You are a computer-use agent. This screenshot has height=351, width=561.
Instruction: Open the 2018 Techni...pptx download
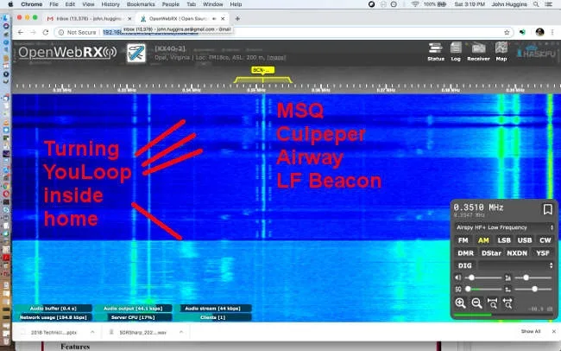(x=53, y=332)
